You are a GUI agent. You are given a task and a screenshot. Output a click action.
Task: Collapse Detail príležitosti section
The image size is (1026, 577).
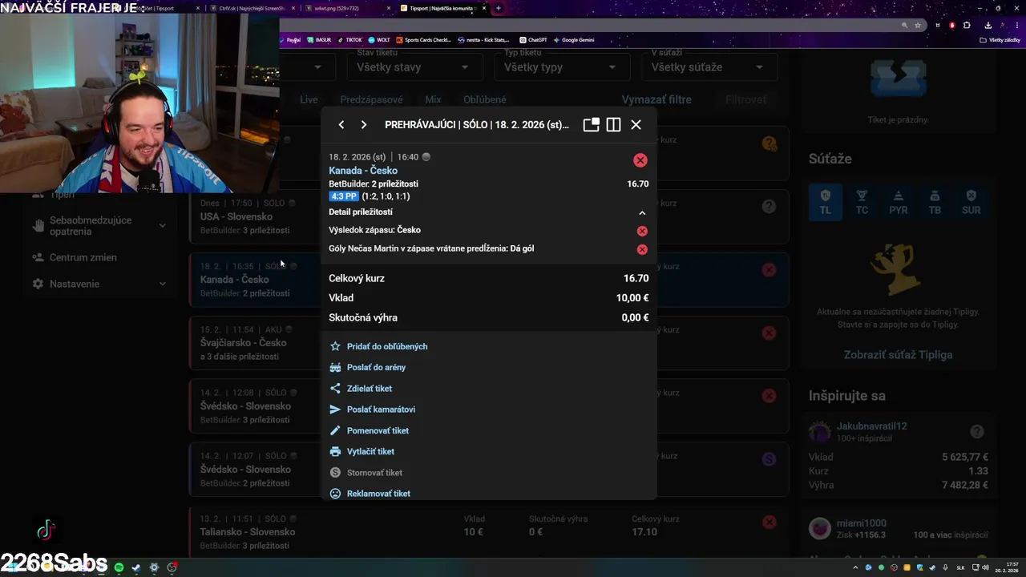click(642, 212)
